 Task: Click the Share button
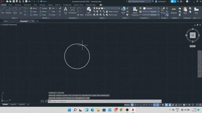coord(44,1)
